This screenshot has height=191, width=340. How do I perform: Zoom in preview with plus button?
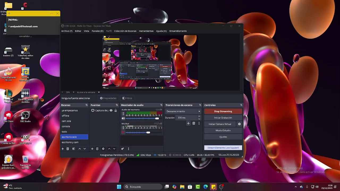74,92
